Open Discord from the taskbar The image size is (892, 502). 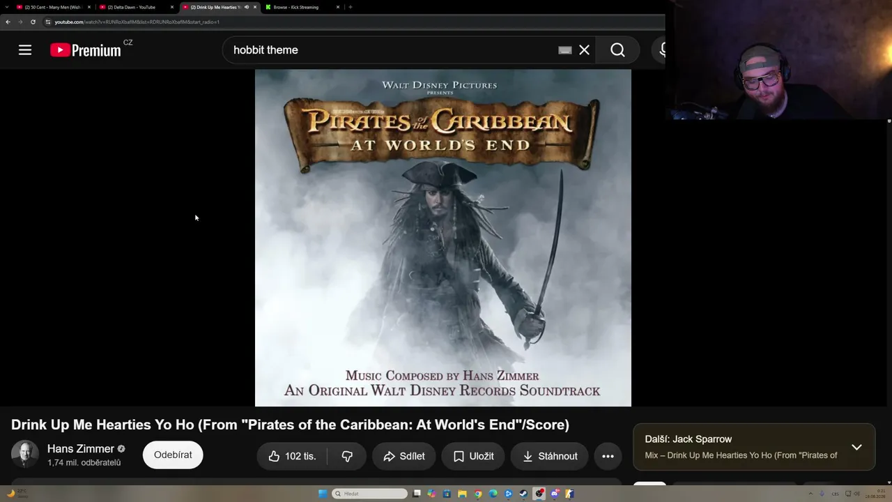pyautogui.click(x=555, y=494)
